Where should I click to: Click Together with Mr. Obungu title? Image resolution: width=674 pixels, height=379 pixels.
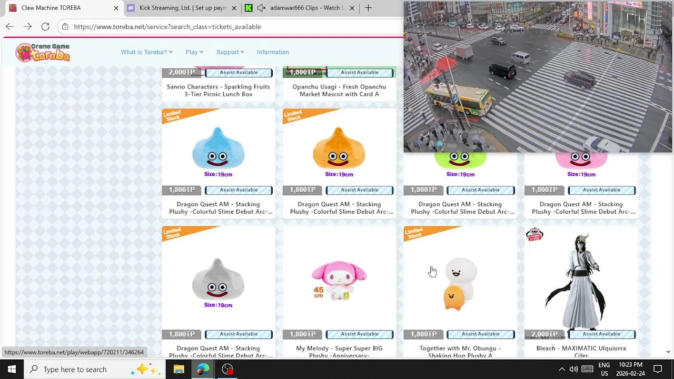pyautogui.click(x=460, y=352)
